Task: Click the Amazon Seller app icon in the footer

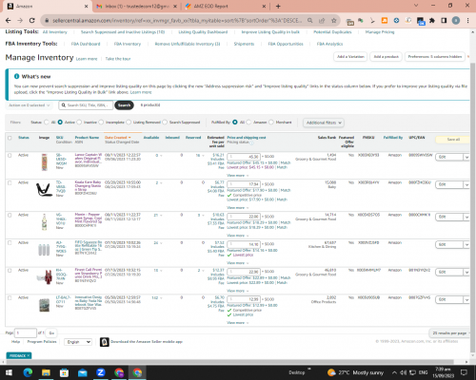Action: 105,342
